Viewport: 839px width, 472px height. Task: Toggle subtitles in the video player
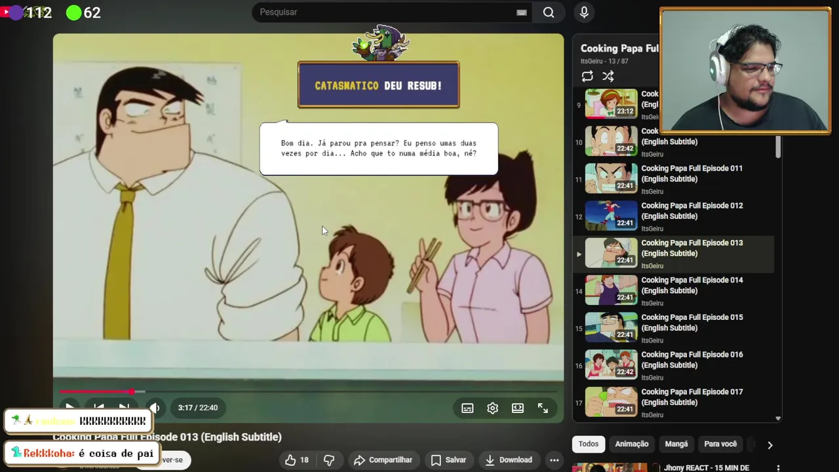pos(467,408)
